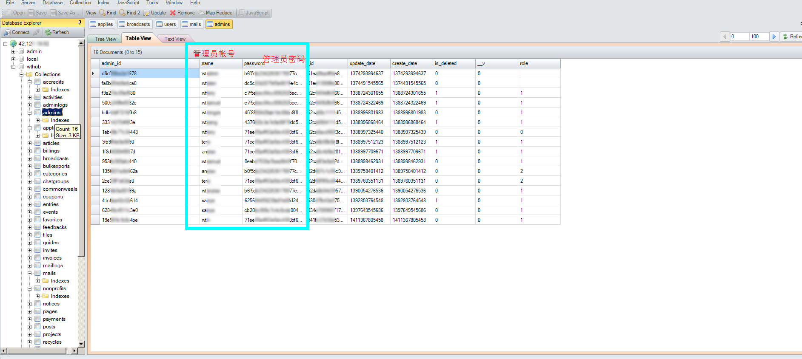Expand the local database node
Image resolution: width=802 pixels, height=359 pixels.
(x=13, y=59)
